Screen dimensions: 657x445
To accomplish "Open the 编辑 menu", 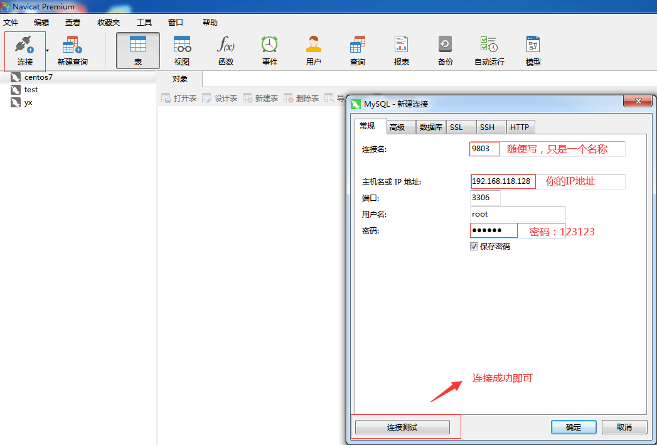I will click(41, 23).
